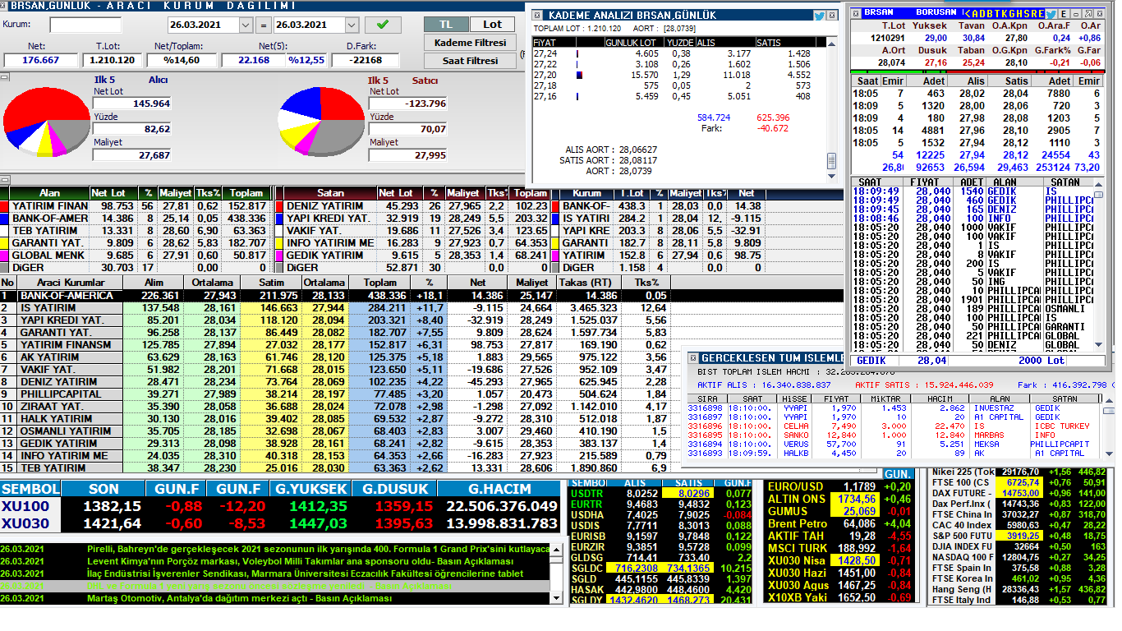1122x631 pixels.
Task: Collapse the pie chart panel with minus icon
Action: click(x=4, y=77)
